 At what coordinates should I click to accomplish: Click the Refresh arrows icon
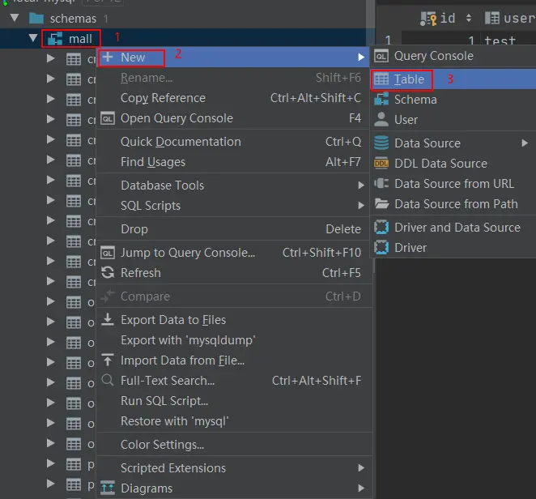click(108, 273)
